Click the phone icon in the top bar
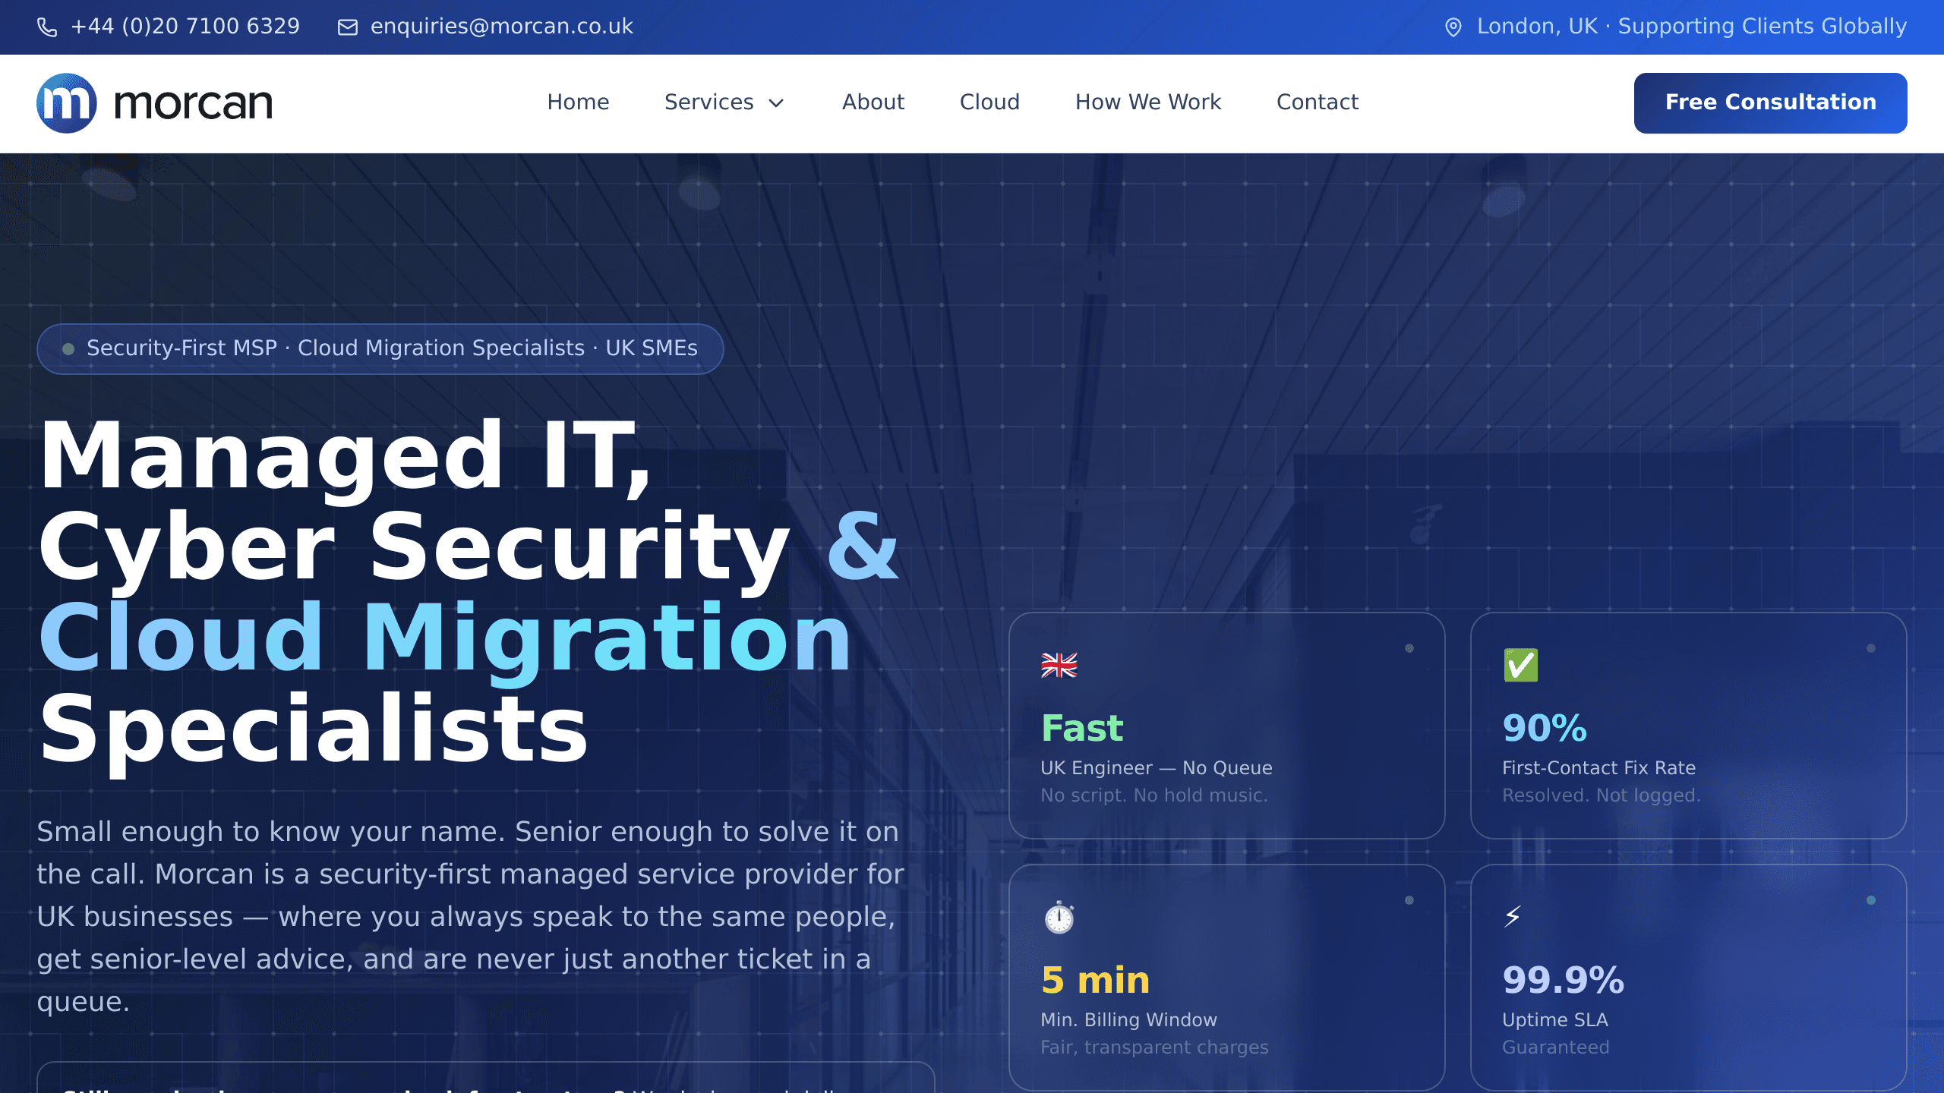The width and height of the screenshot is (1944, 1093). (47, 27)
